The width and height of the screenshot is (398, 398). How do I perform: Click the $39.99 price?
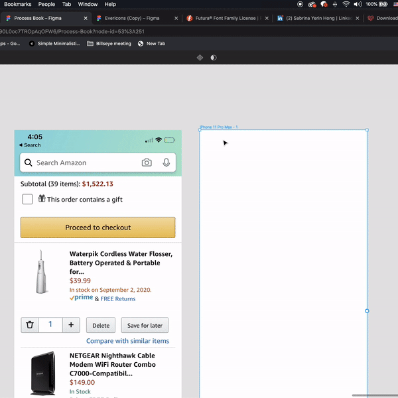80,281
